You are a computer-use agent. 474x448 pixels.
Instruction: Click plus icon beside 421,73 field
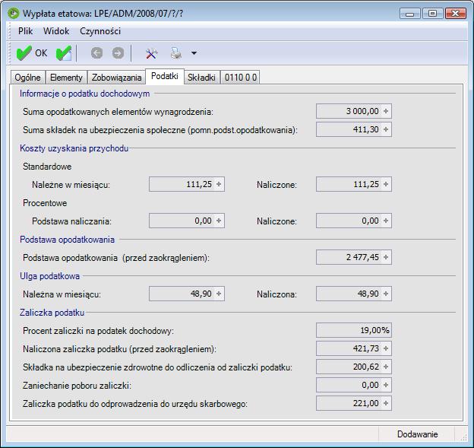click(386, 348)
